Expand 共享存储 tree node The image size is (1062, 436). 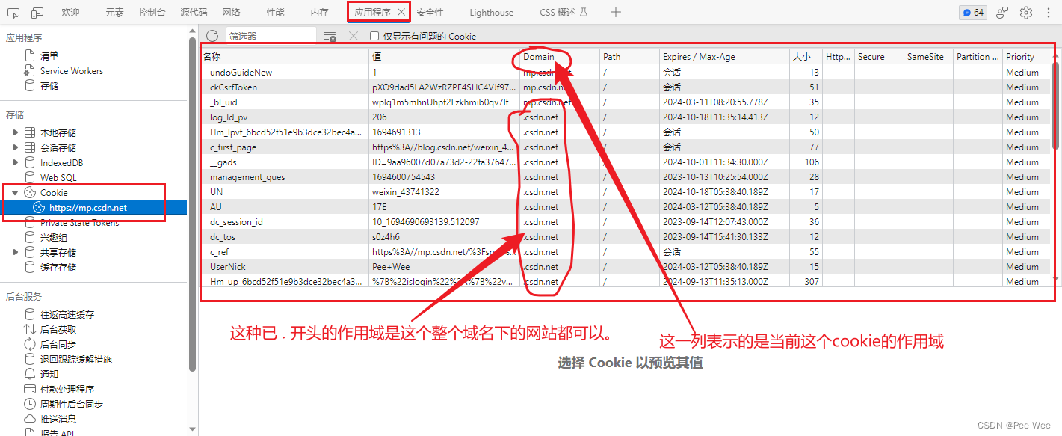(x=16, y=253)
